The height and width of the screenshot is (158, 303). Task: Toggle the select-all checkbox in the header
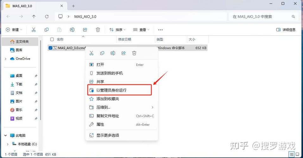tap(52, 39)
